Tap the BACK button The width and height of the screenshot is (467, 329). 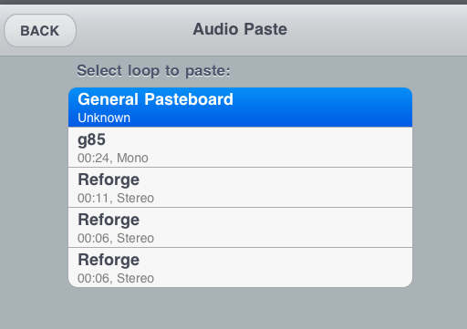click(x=40, y=30)
